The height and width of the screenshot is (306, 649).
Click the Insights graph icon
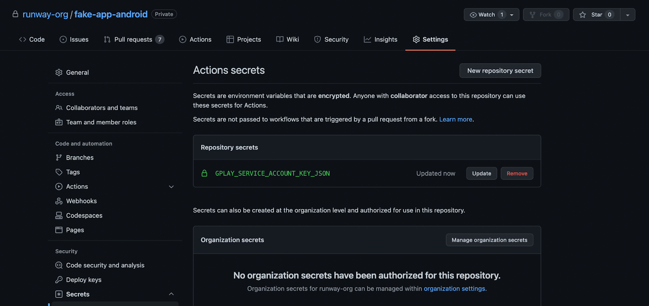click(x=367, y=39)
